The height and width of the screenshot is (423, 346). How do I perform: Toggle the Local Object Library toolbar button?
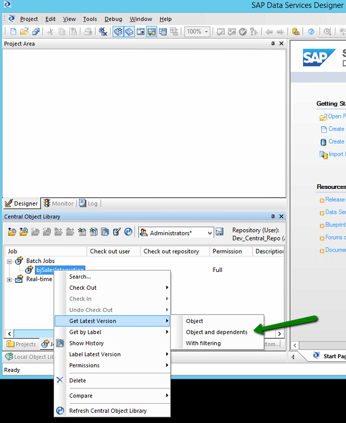[x=118, y=32]
